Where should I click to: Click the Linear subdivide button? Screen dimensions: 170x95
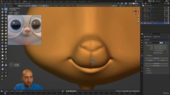163,60
